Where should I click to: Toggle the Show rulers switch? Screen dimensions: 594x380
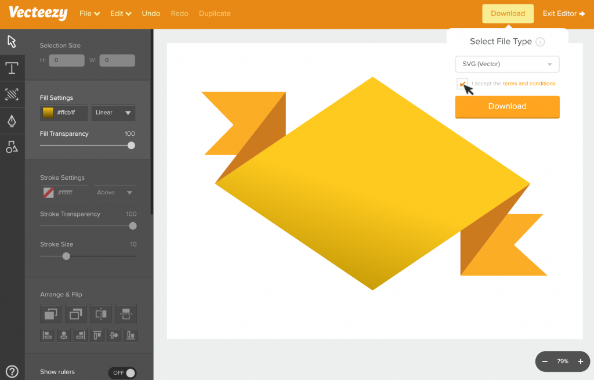122,373
